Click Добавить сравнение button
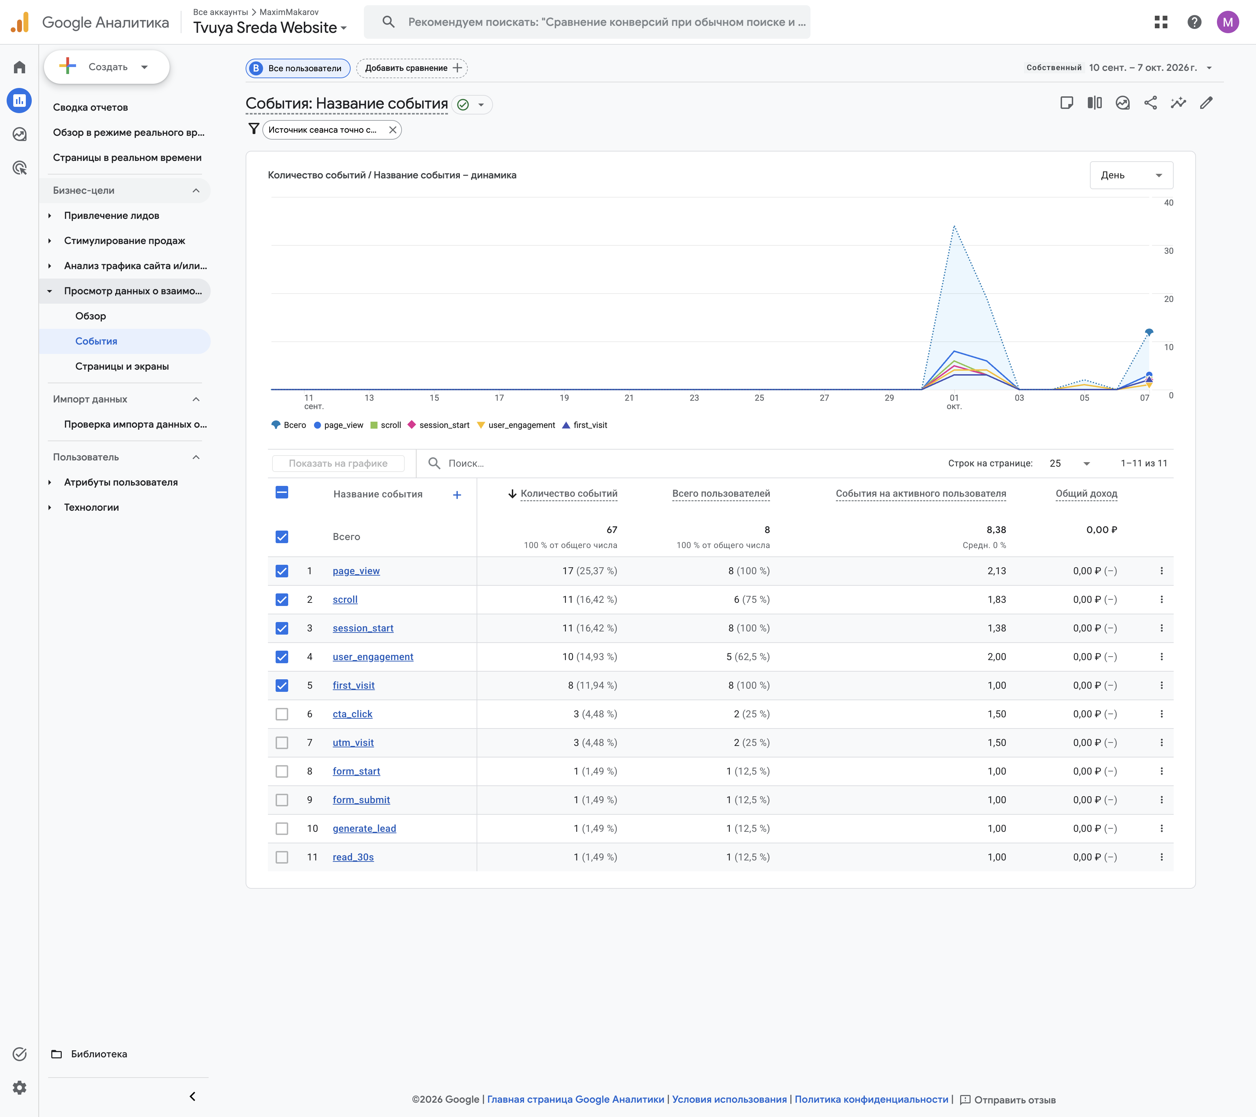 click(412, 68)
